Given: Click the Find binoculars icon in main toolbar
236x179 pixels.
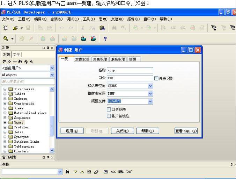Looking at the screenshot, I should click(114, 28).
